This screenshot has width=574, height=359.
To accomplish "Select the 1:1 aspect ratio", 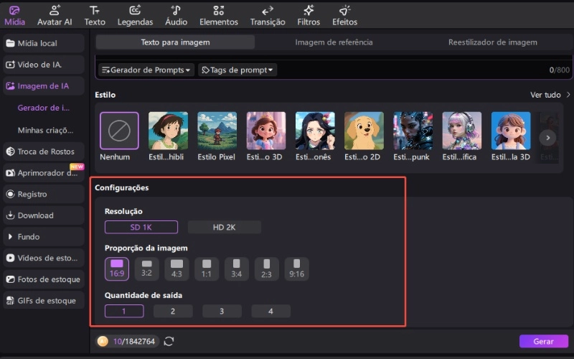I will tap(207, 269).
